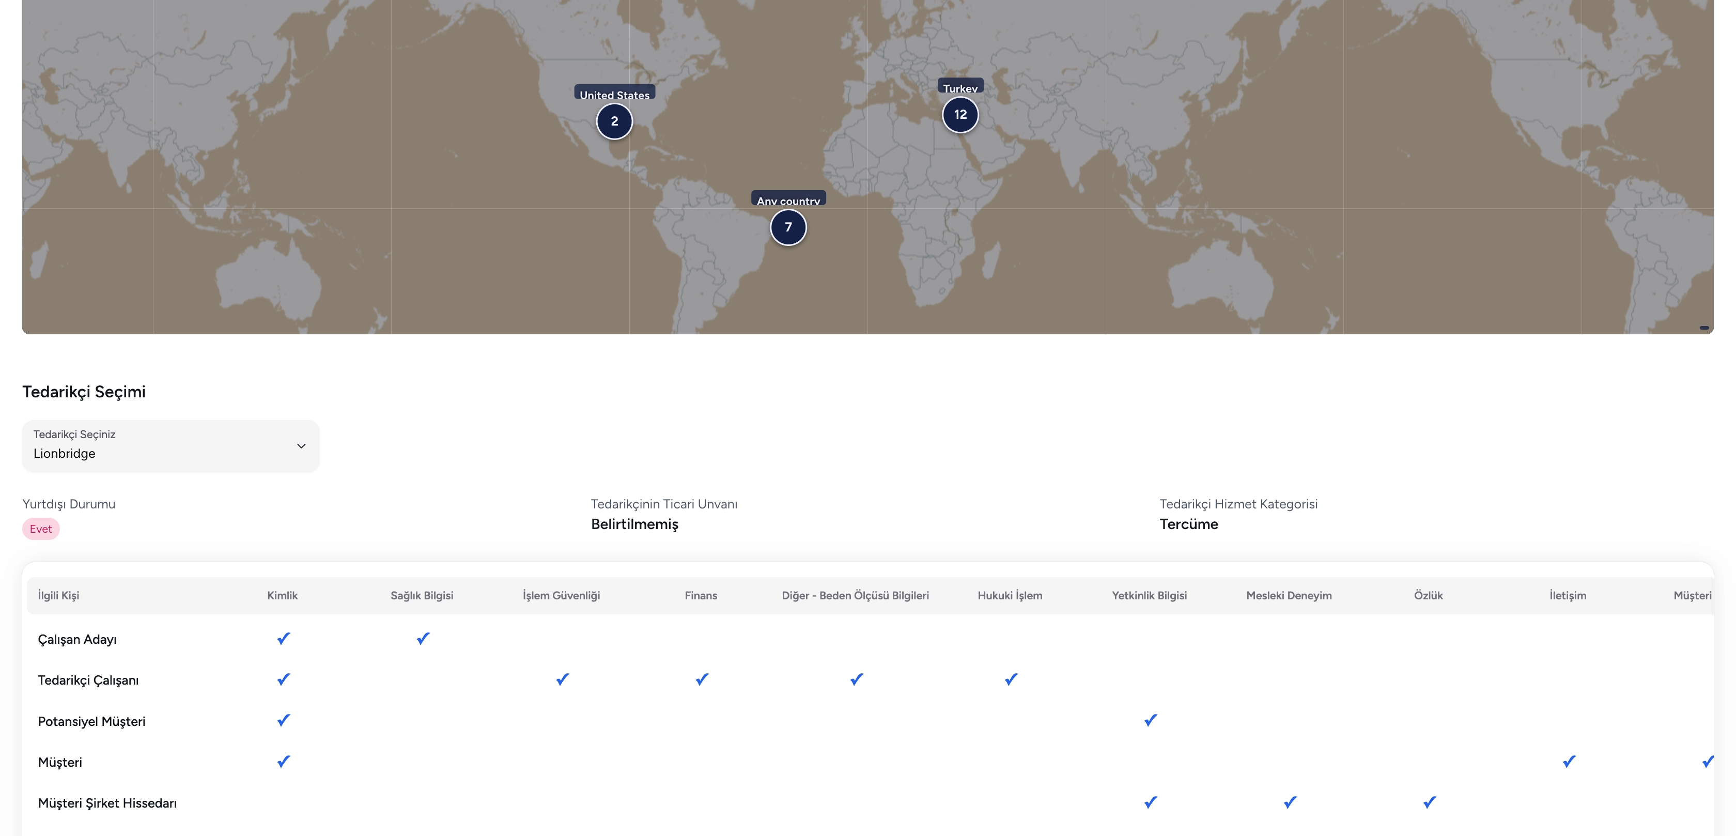The width and height of the screenshot is (1736, 836).
Task: Click the Tedarikçi Çalışanı row label
Action: coord(88,679)
